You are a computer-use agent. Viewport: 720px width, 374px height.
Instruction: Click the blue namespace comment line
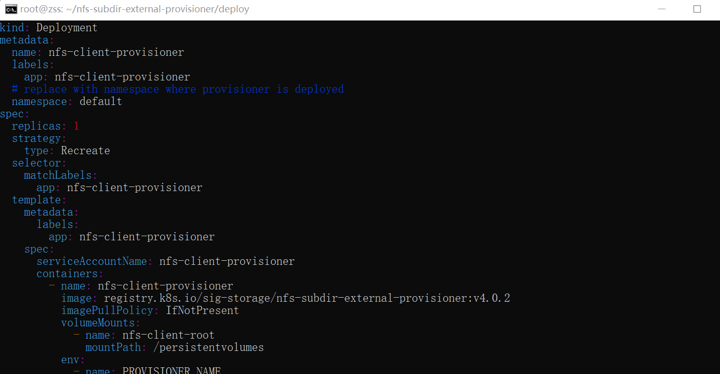[177, 89]
